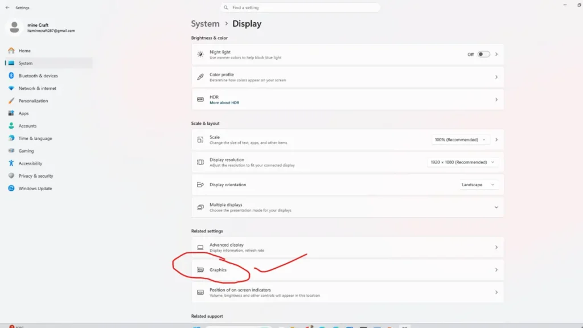
Task: Click the Night light bulb icon
Action: pos(200,54)
